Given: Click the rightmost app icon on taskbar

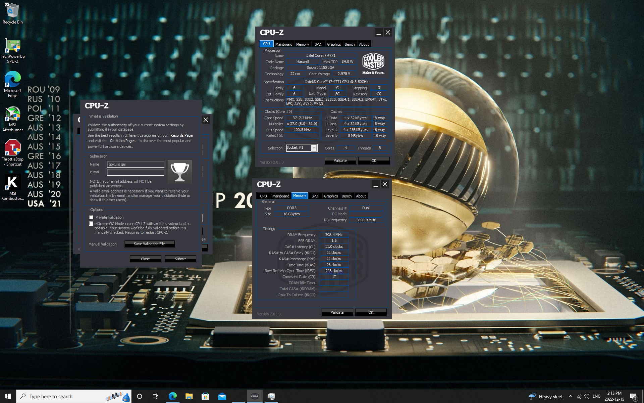Looking at the screenshot, I should 271,396.
